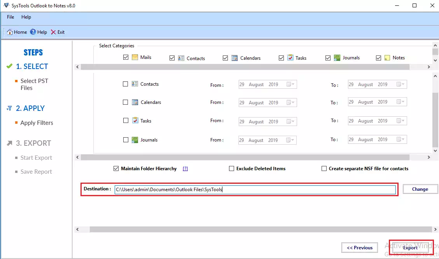Click the Journals To month value August
This screenshot has height=259, width=439.
point(366,140)
